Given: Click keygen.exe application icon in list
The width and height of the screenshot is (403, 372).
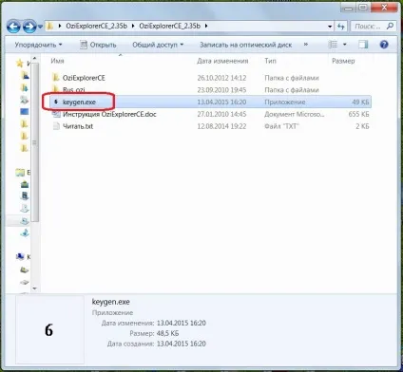Looking at the screenshot, I should click(56, 102).
